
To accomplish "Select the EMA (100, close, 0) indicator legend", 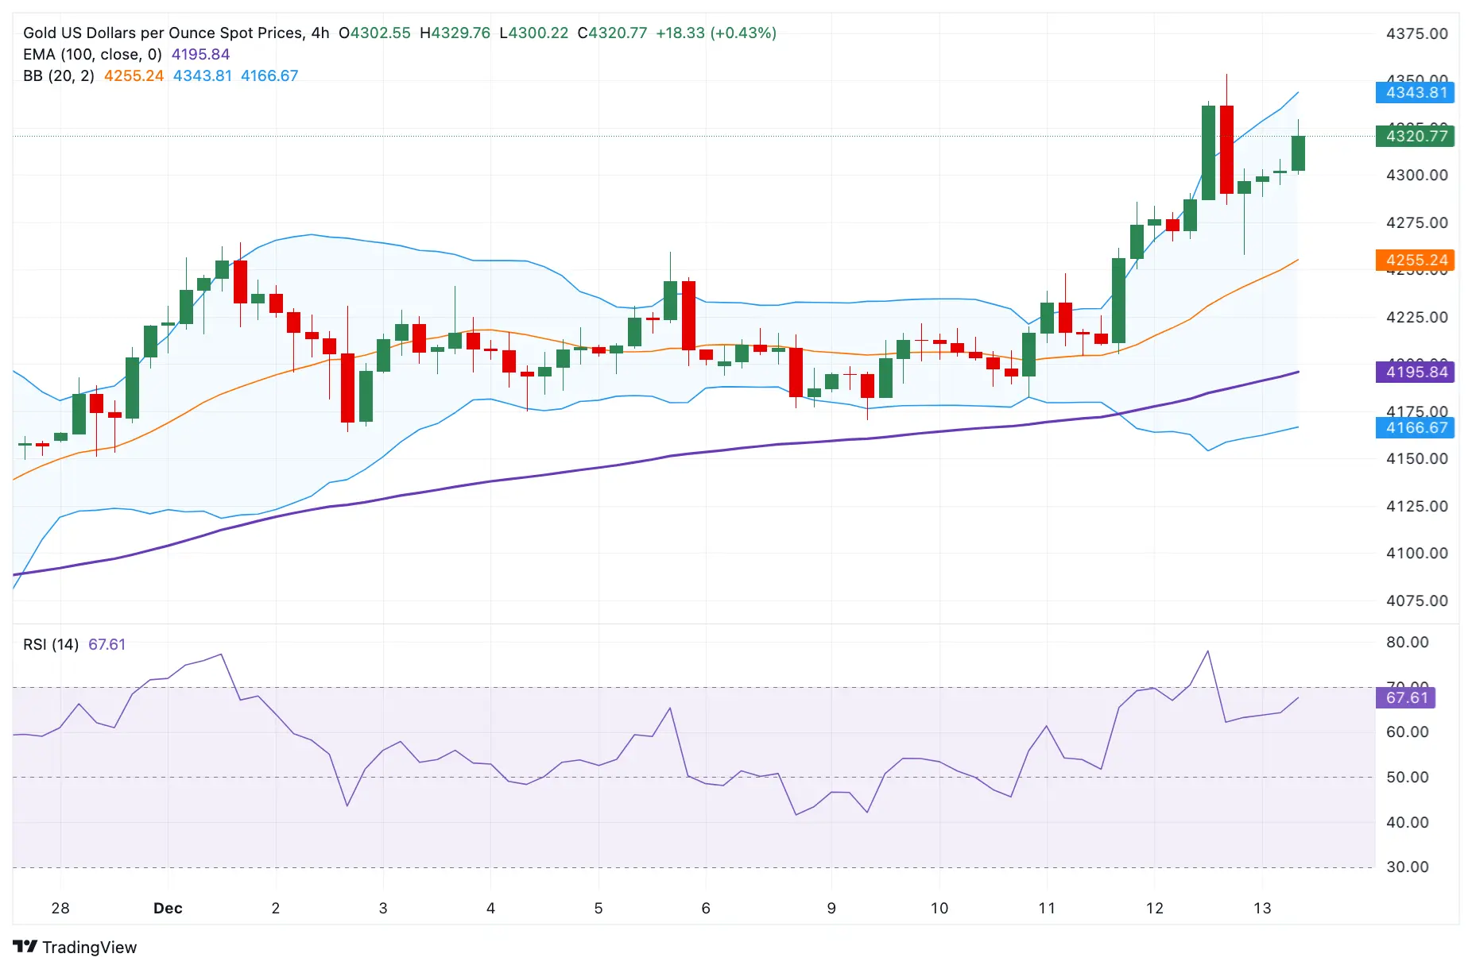I will (92, 54).
